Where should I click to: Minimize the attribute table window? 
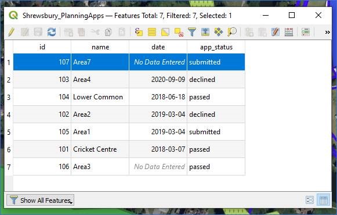266,15
